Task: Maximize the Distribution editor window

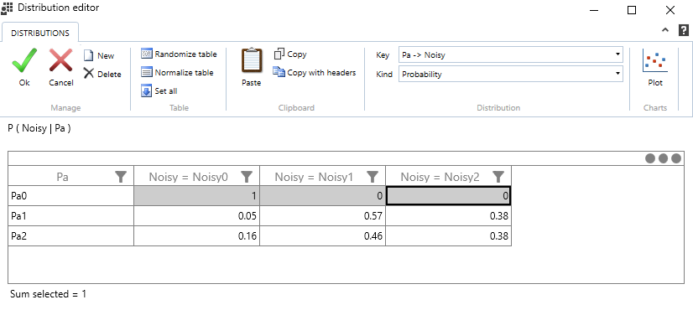Action: coord(632,10)
